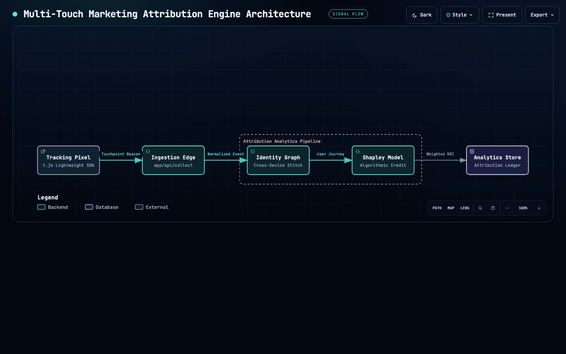Click the database icon on Analytics Store
Viewport: 566px width, 354px height.
coord(472,151)
